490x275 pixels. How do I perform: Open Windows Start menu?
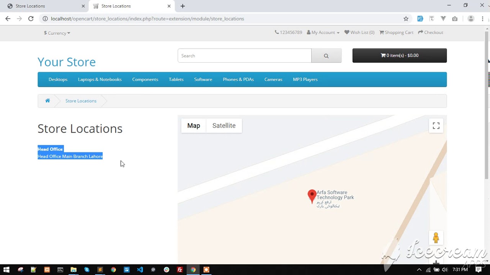(x=6, y=270)
